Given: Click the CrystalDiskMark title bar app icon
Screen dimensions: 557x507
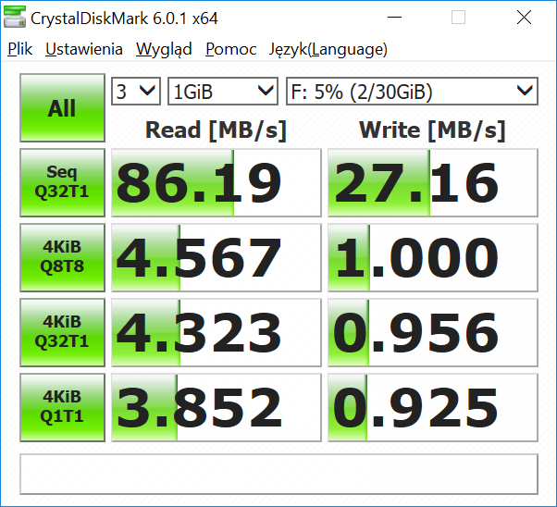Looking at the screenshot, I should coord(16,18).
